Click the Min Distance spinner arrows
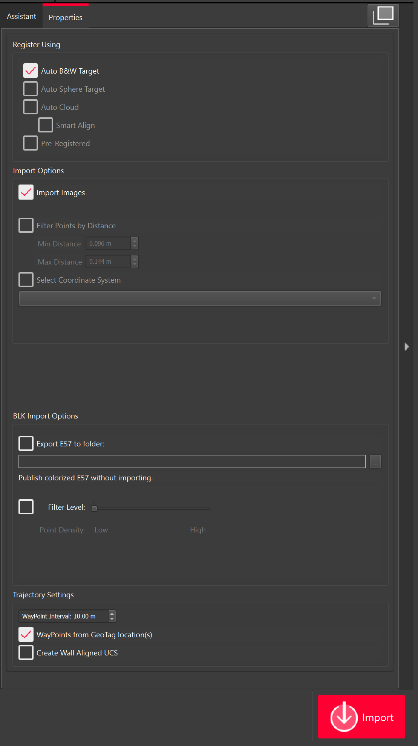The height and width of the screenshot is (746, 418). pos(135,244)
